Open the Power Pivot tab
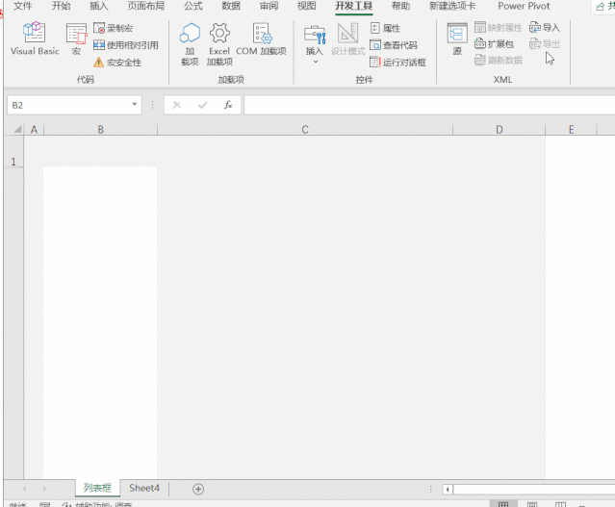The image size is (615, 507). click(524, 6)
